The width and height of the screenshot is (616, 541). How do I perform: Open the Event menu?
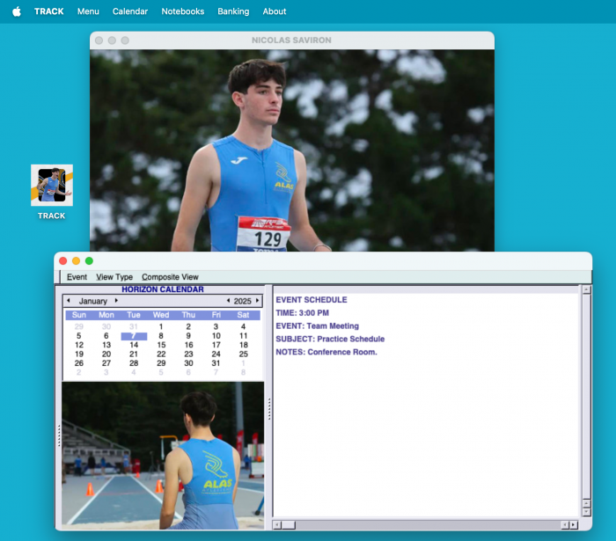77,277
